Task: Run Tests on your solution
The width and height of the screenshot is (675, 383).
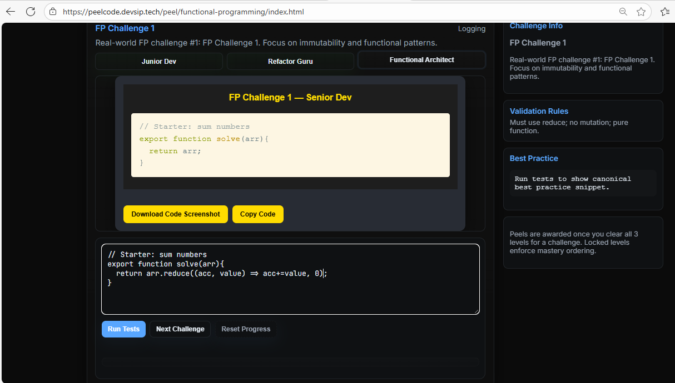Action: tap(123, 329)
